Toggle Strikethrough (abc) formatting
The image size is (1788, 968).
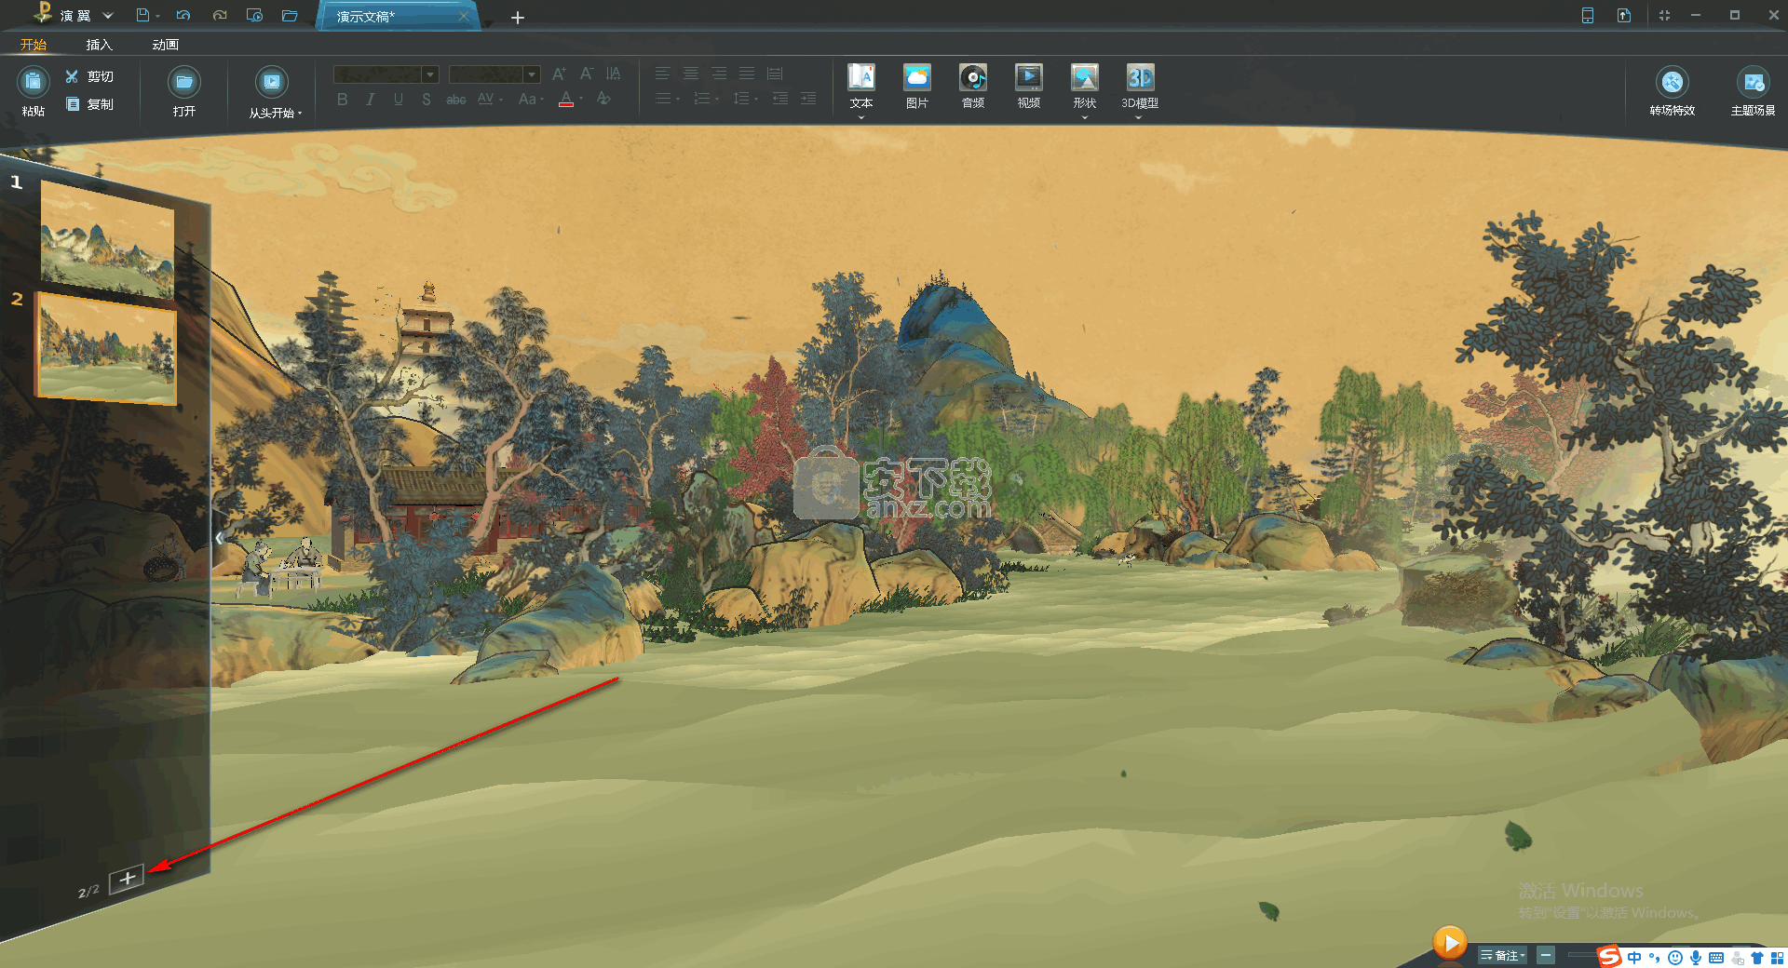pos(456,99)
